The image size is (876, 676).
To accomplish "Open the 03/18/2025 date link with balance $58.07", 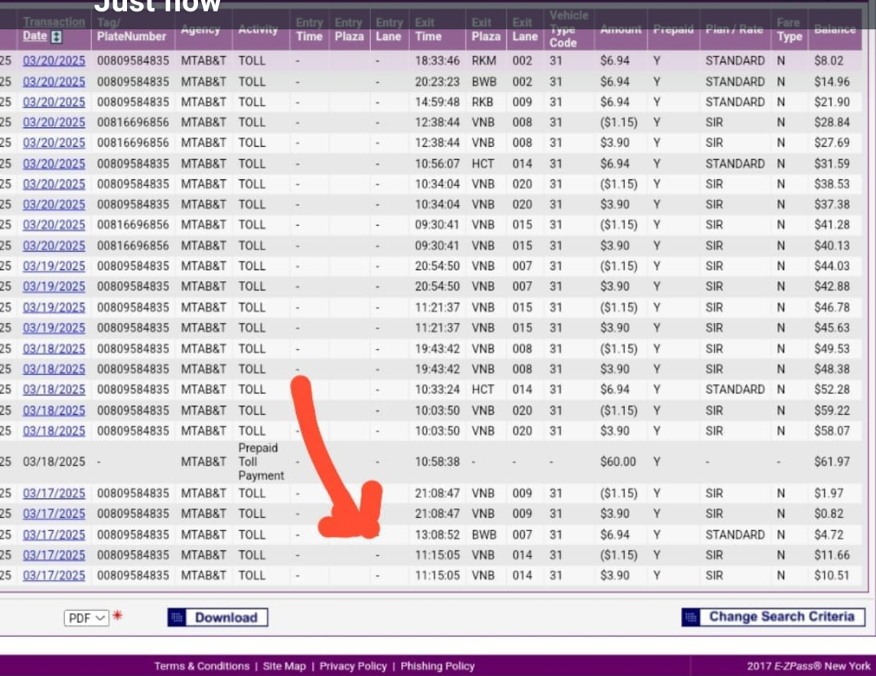I will [x=55, y=431].
